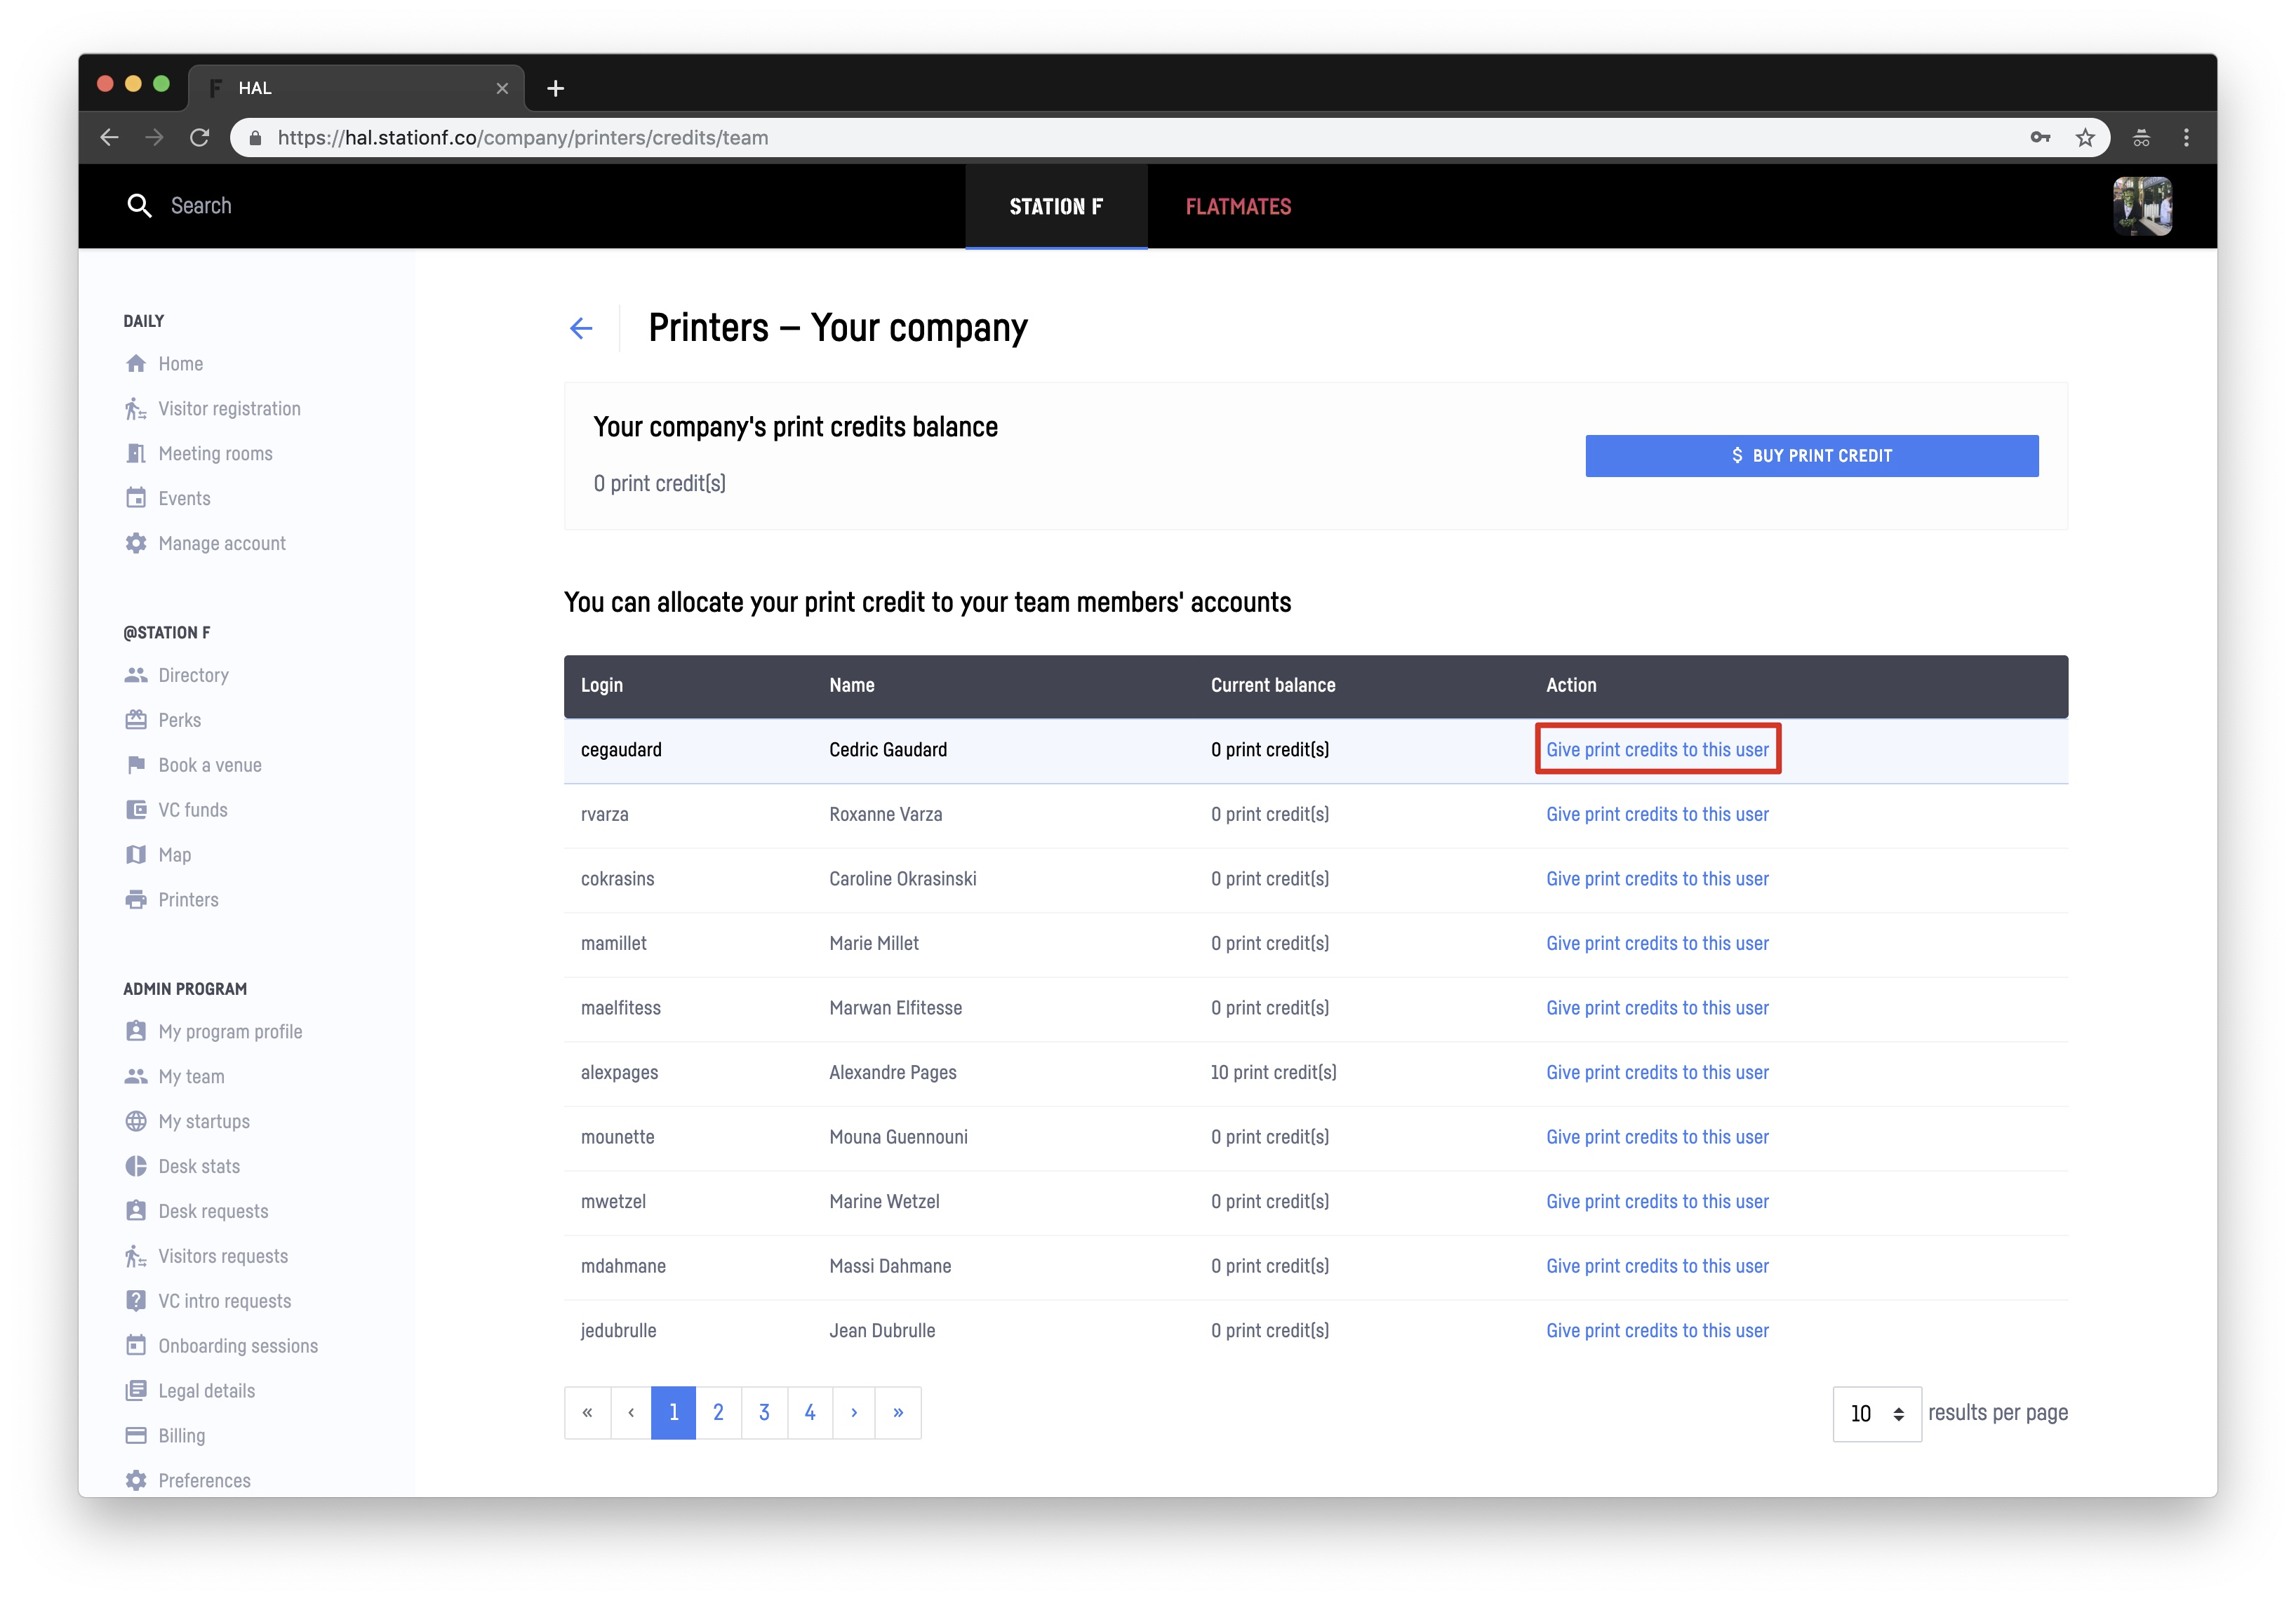Viewport: 2296px width, 1601px height.
Task: Click the search magnifier icon
Action: 139,206
